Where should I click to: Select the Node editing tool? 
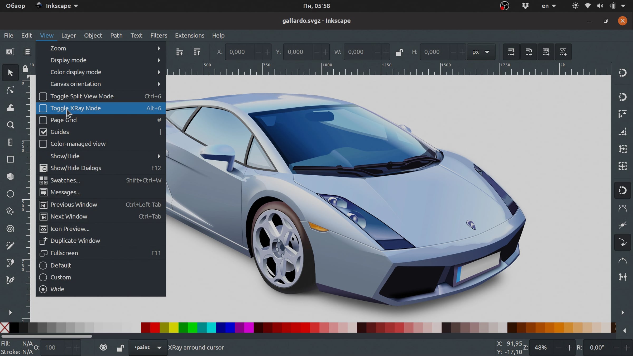click(x=10, y=90)
